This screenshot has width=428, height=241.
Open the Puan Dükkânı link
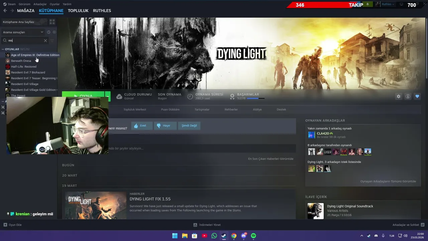point(170,109)
